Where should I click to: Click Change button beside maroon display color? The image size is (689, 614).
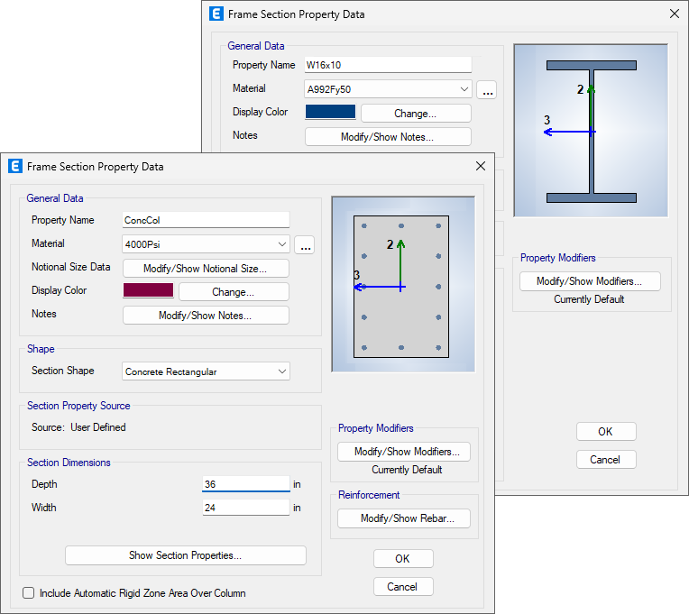(x=234, y=292)
